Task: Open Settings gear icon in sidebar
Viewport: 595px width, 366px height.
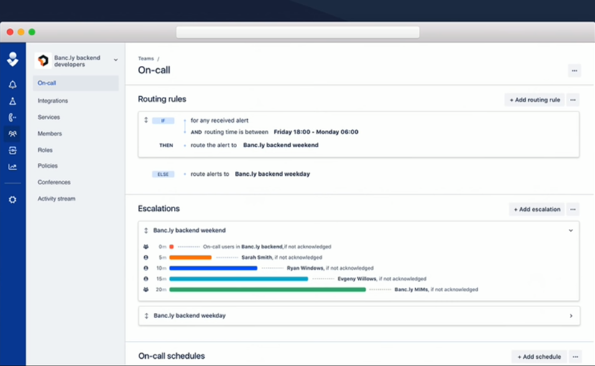Action: coord(12,200)
